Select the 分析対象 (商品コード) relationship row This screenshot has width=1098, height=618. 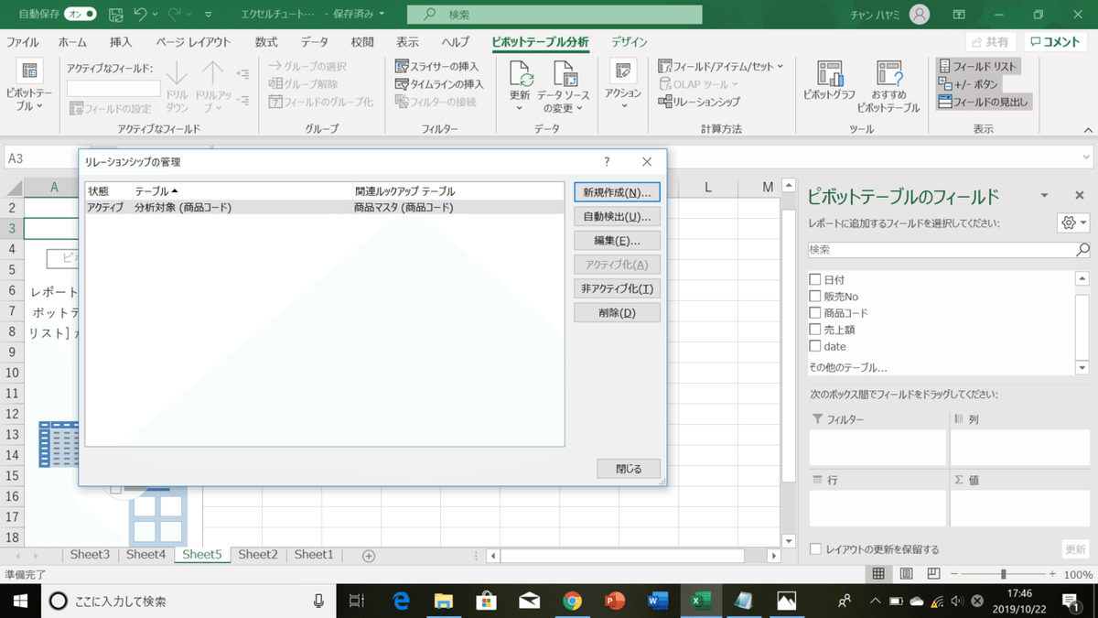pos(324,208)
